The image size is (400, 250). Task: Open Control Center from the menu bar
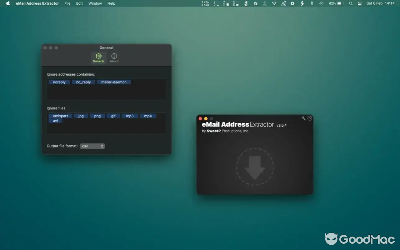pos(360,3)
